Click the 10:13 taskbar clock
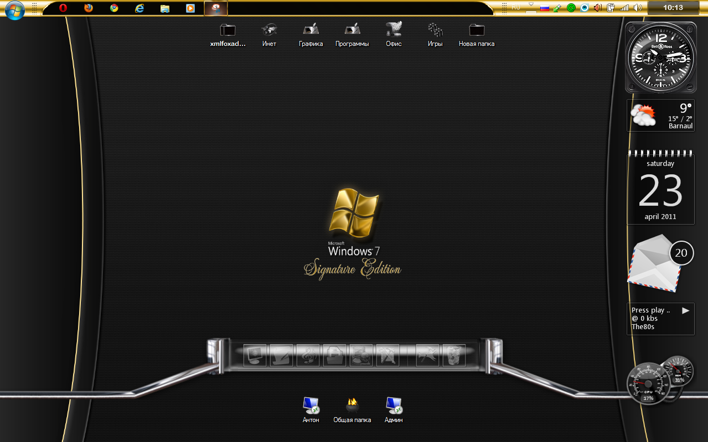 tap(673, 8)
